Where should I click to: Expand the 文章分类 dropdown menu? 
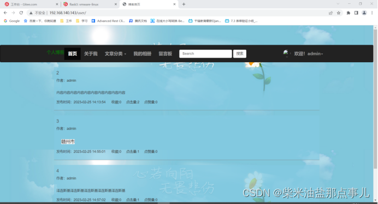click(115, 53)
